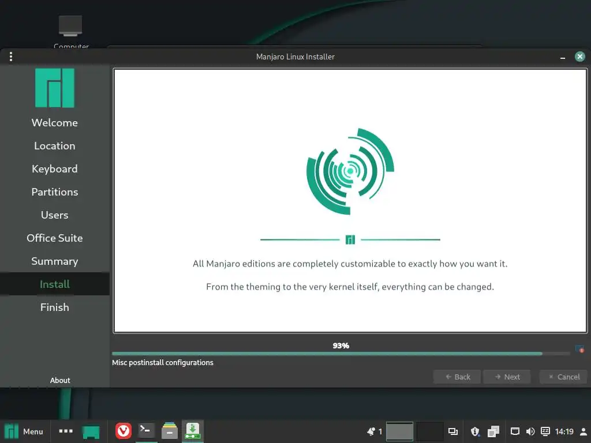This screenshot has width=591, height=443.
Task: Select the Summary step in the sidebar
Action: [55, 261]
